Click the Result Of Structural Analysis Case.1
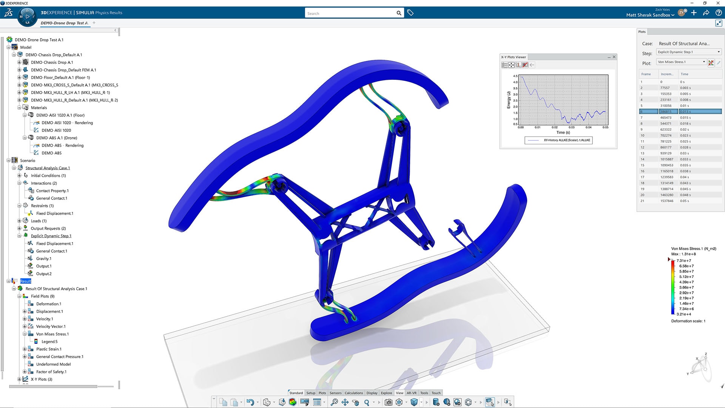 [x=56, y=289]
